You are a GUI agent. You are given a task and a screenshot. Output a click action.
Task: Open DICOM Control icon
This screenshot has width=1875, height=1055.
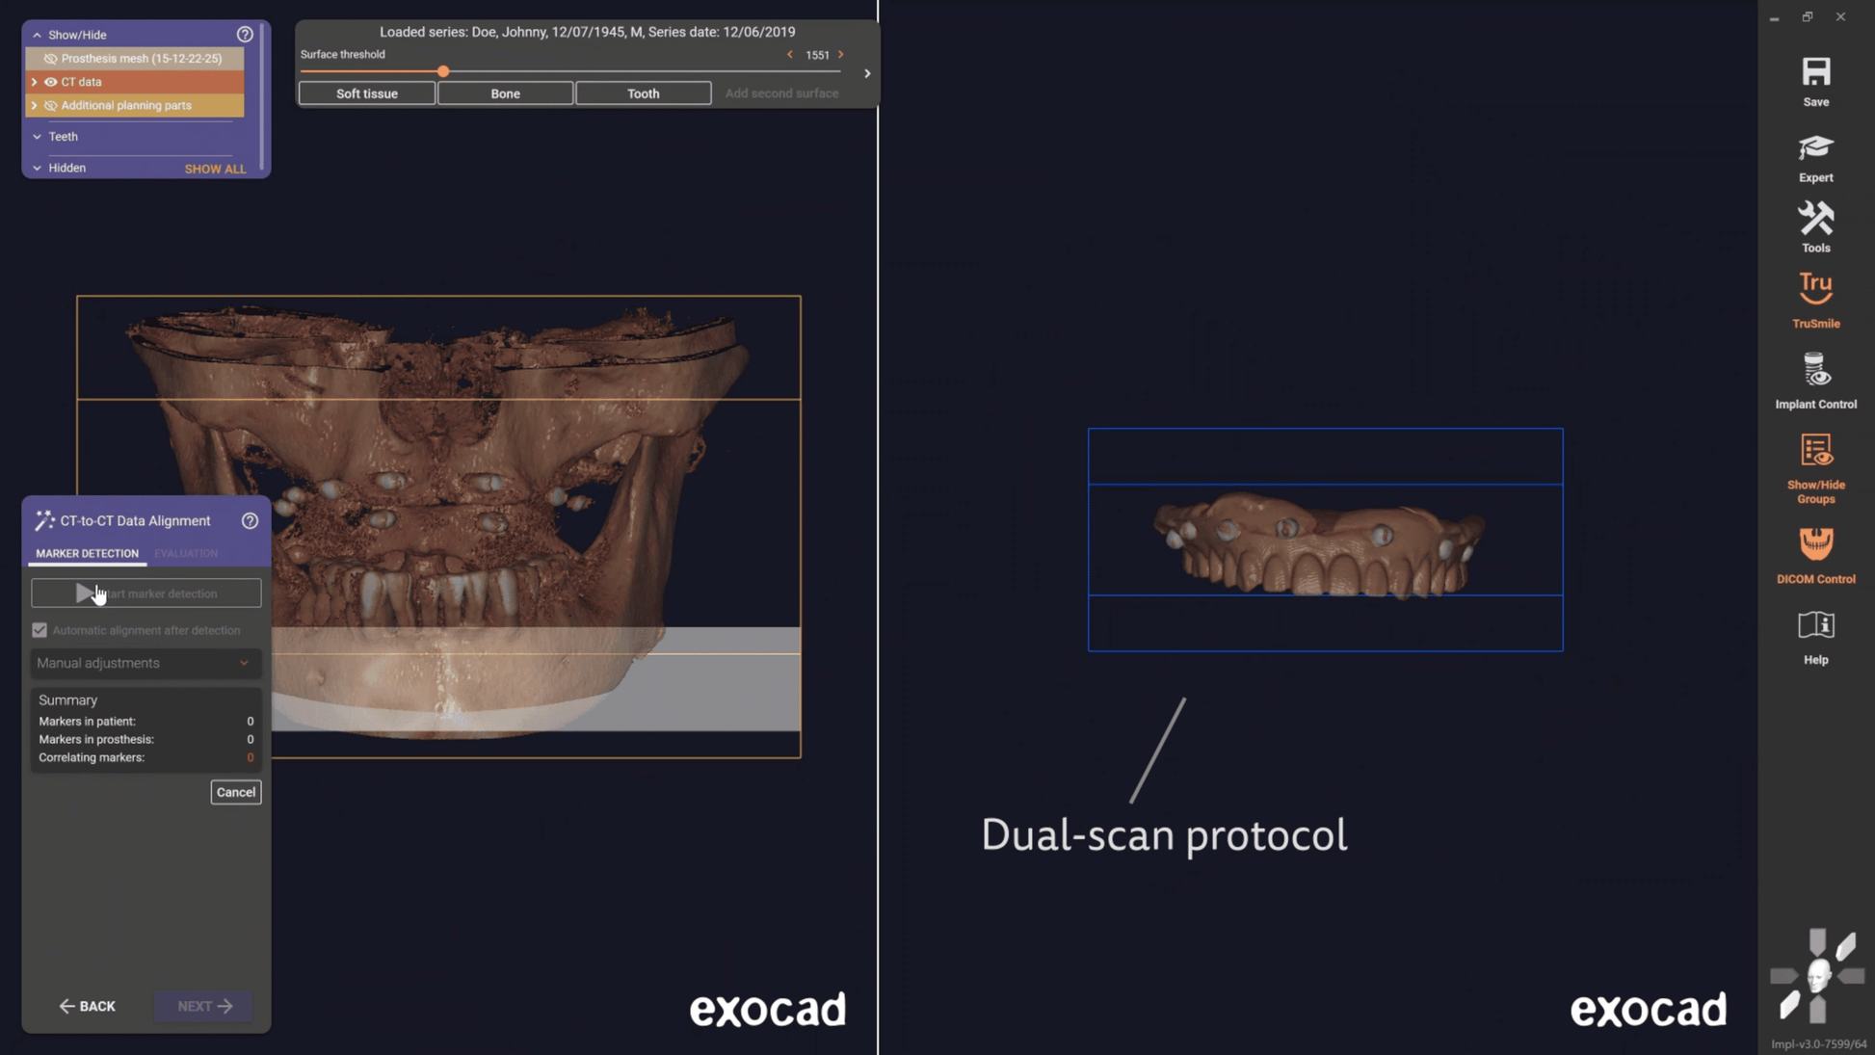[1815, 544]
